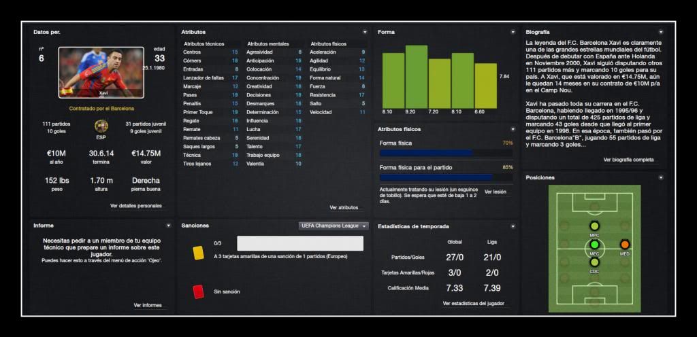Open the Atributos físicos panel dropdown arrow

(513, 129)
